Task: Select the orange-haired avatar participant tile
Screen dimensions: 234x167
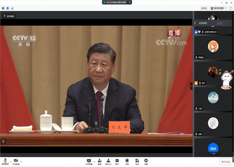Action: tap(213, 48)
